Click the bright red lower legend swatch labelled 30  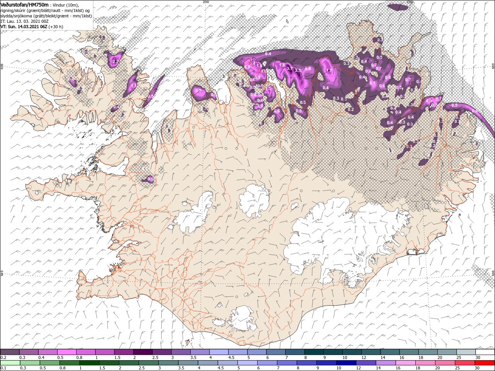pos(484,363)
